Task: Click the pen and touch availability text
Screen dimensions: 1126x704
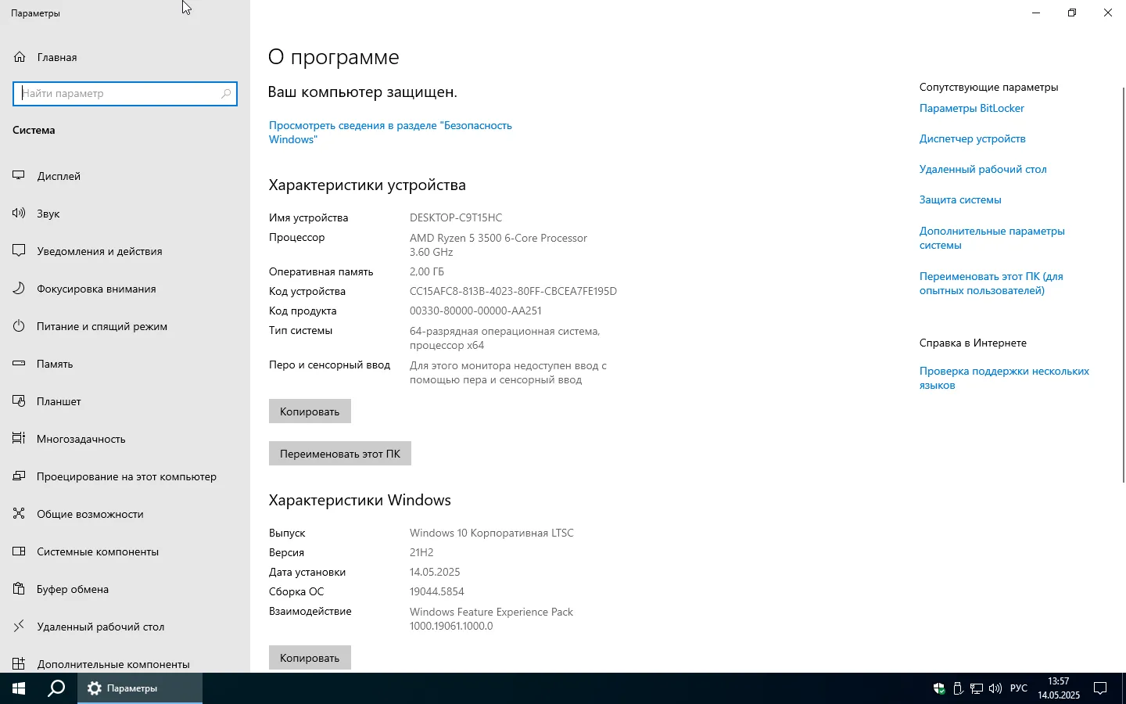Action: (x=508, y=372)
